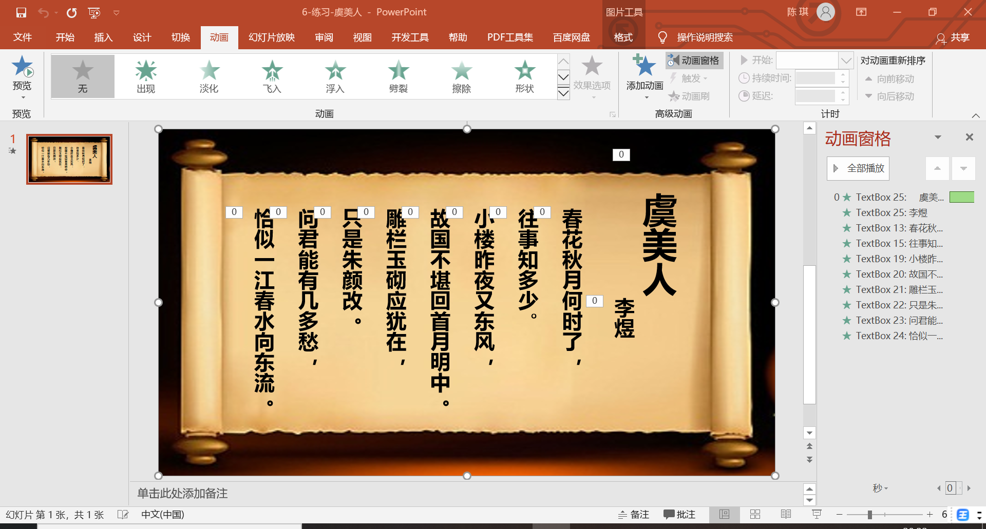This screenshot has height=529, width=986.
Task: Close the Animation Pane
Action: [970, 137]
